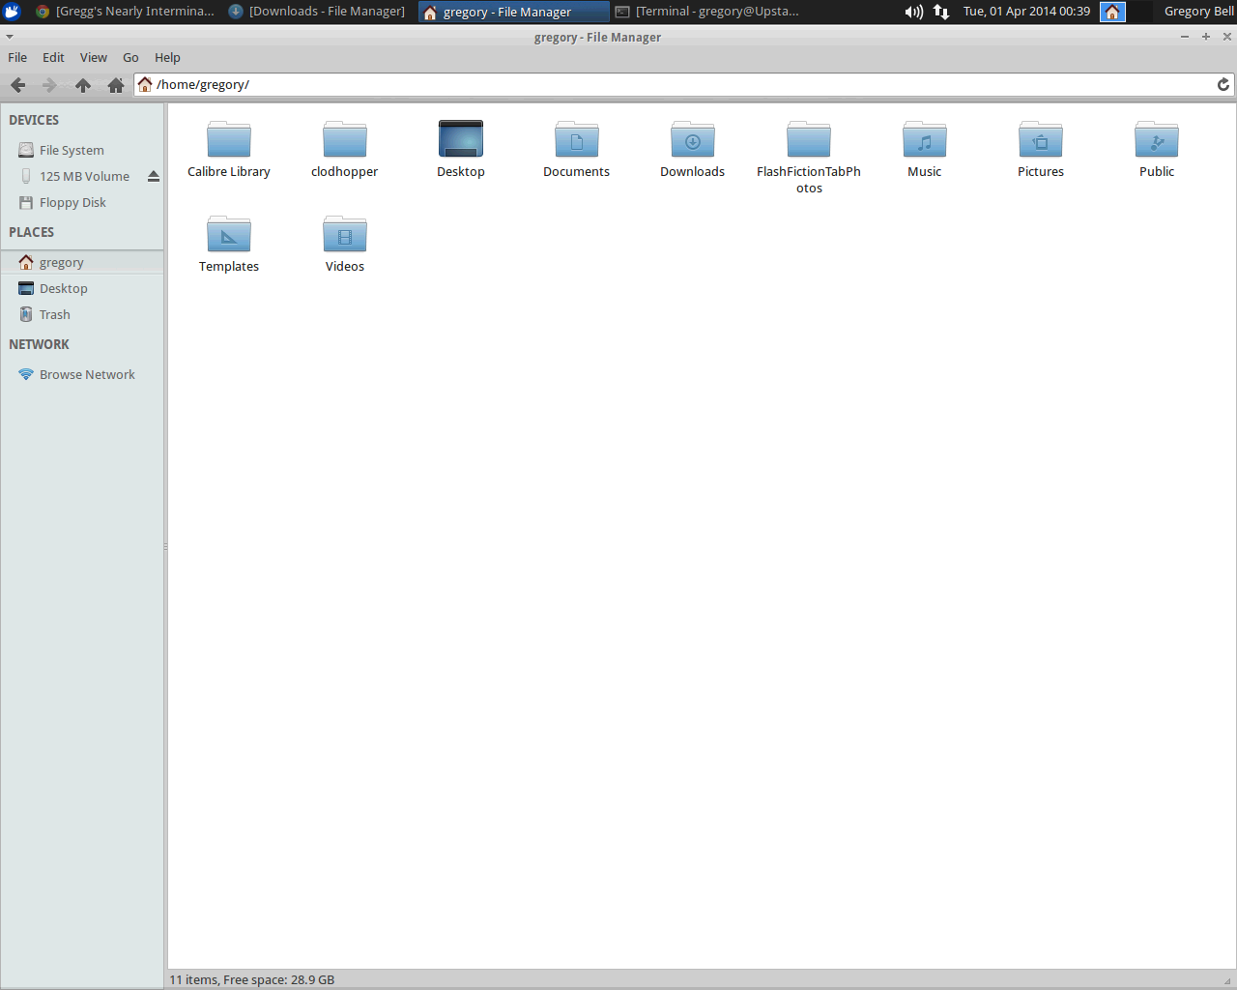Image resolution: width=1237 pixels, height=990 pixels.
Task: Open the window menu arrow in title bar
Action: pyautogui.click(x=9, y=37)
